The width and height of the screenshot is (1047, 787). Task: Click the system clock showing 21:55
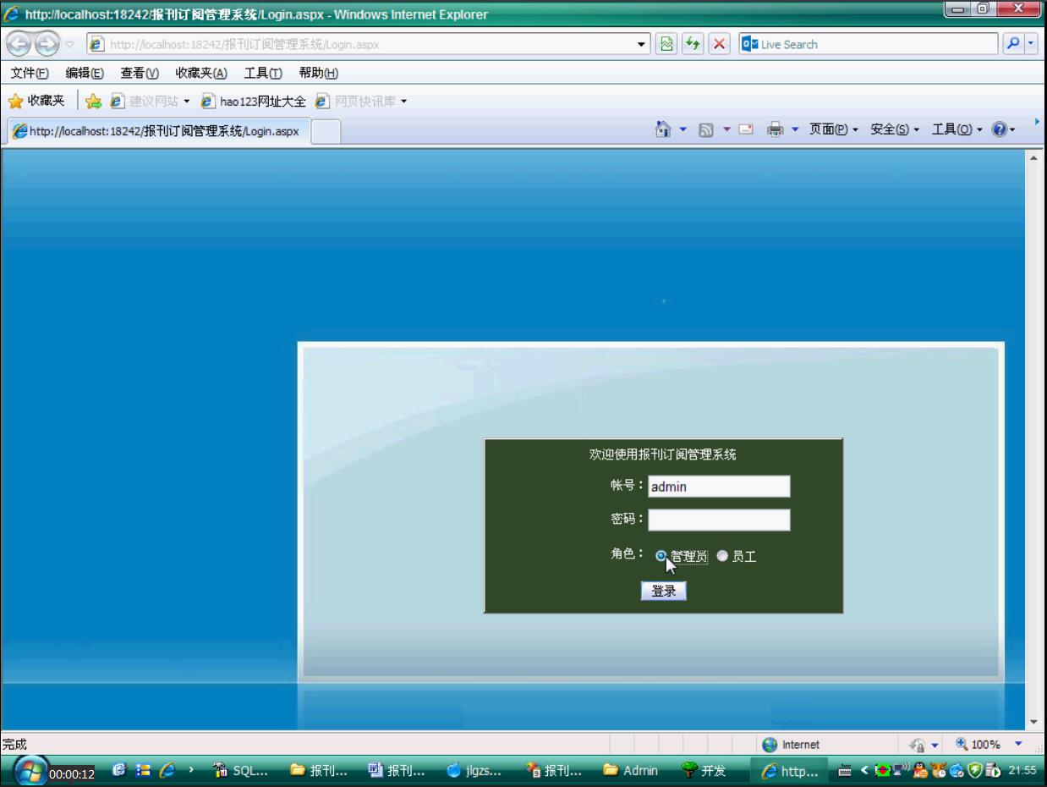1021,771
